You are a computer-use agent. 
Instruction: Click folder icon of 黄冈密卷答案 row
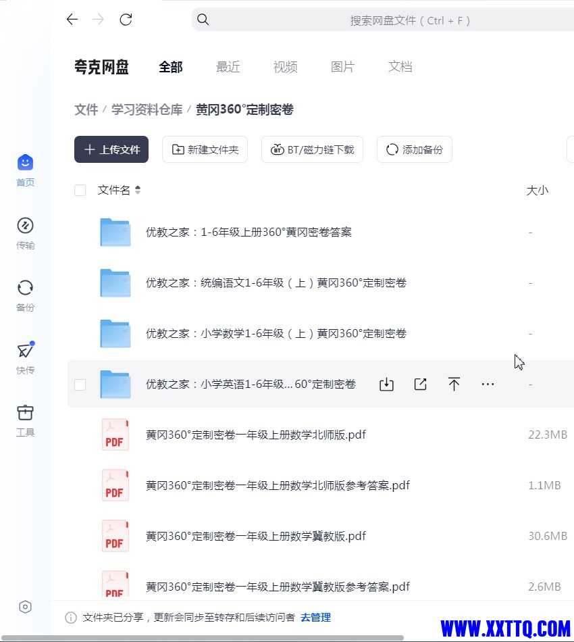coord(115,232)
